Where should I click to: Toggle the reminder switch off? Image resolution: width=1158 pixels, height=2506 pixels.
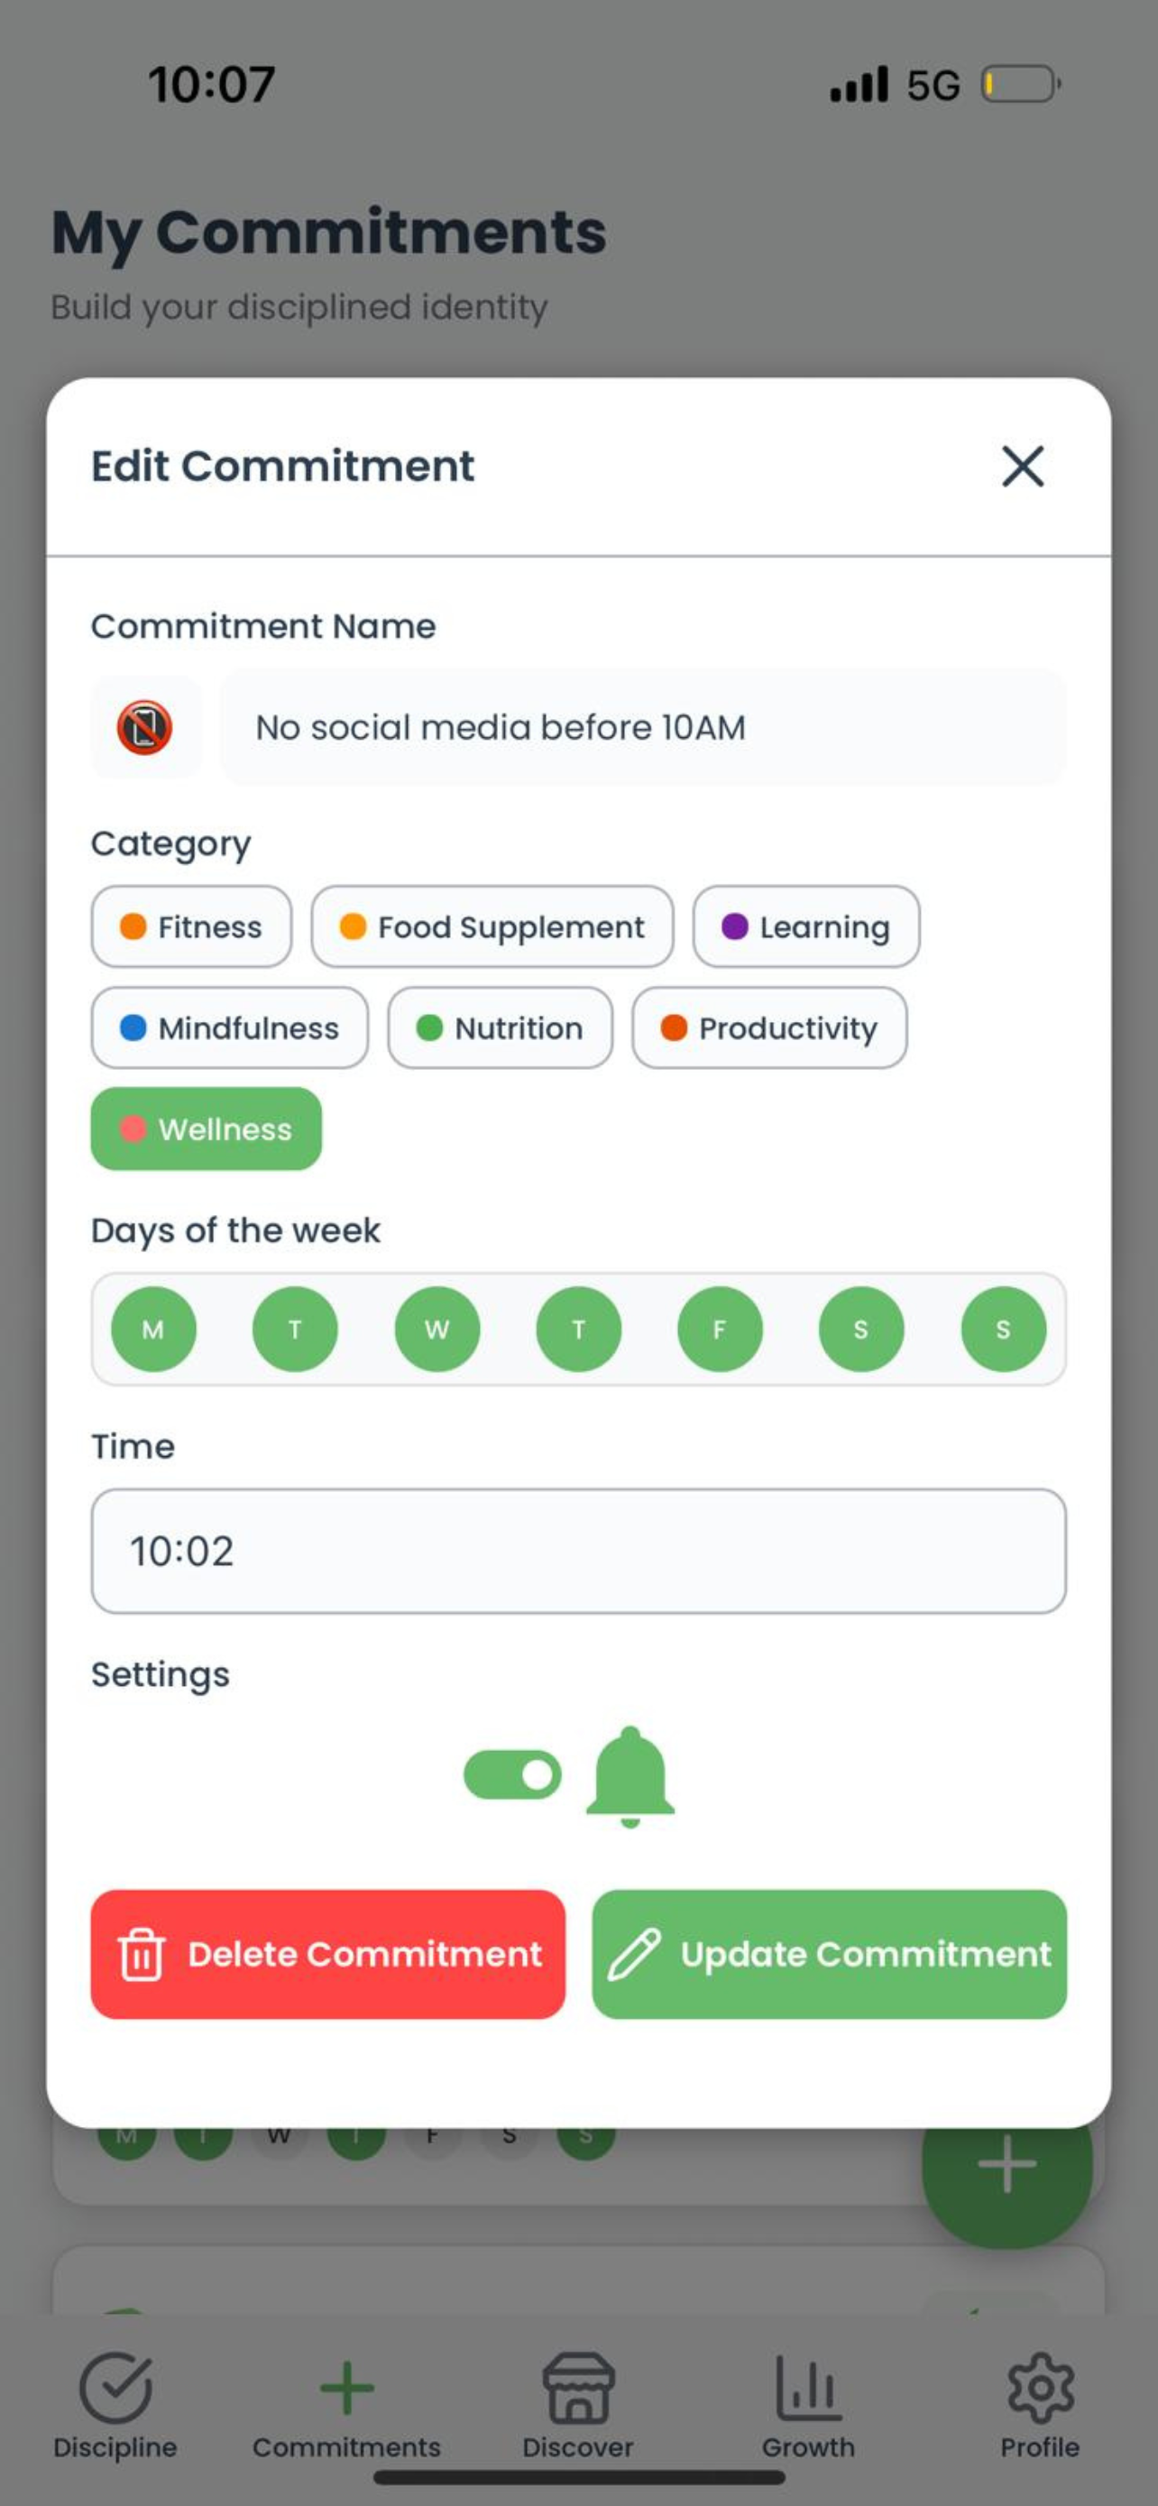click(513, 1775)
